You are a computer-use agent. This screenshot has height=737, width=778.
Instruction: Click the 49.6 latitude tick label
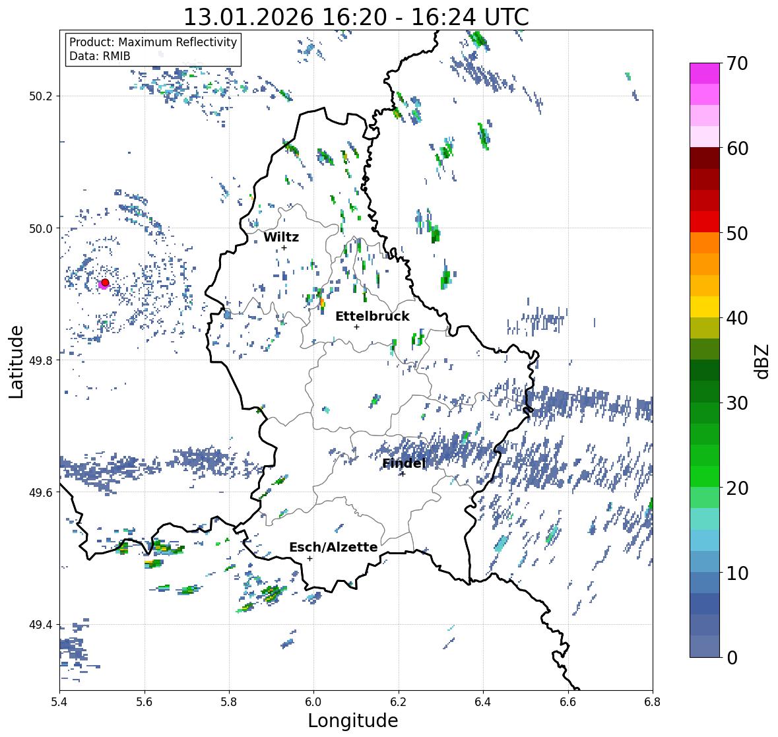[x=41, y=492]
